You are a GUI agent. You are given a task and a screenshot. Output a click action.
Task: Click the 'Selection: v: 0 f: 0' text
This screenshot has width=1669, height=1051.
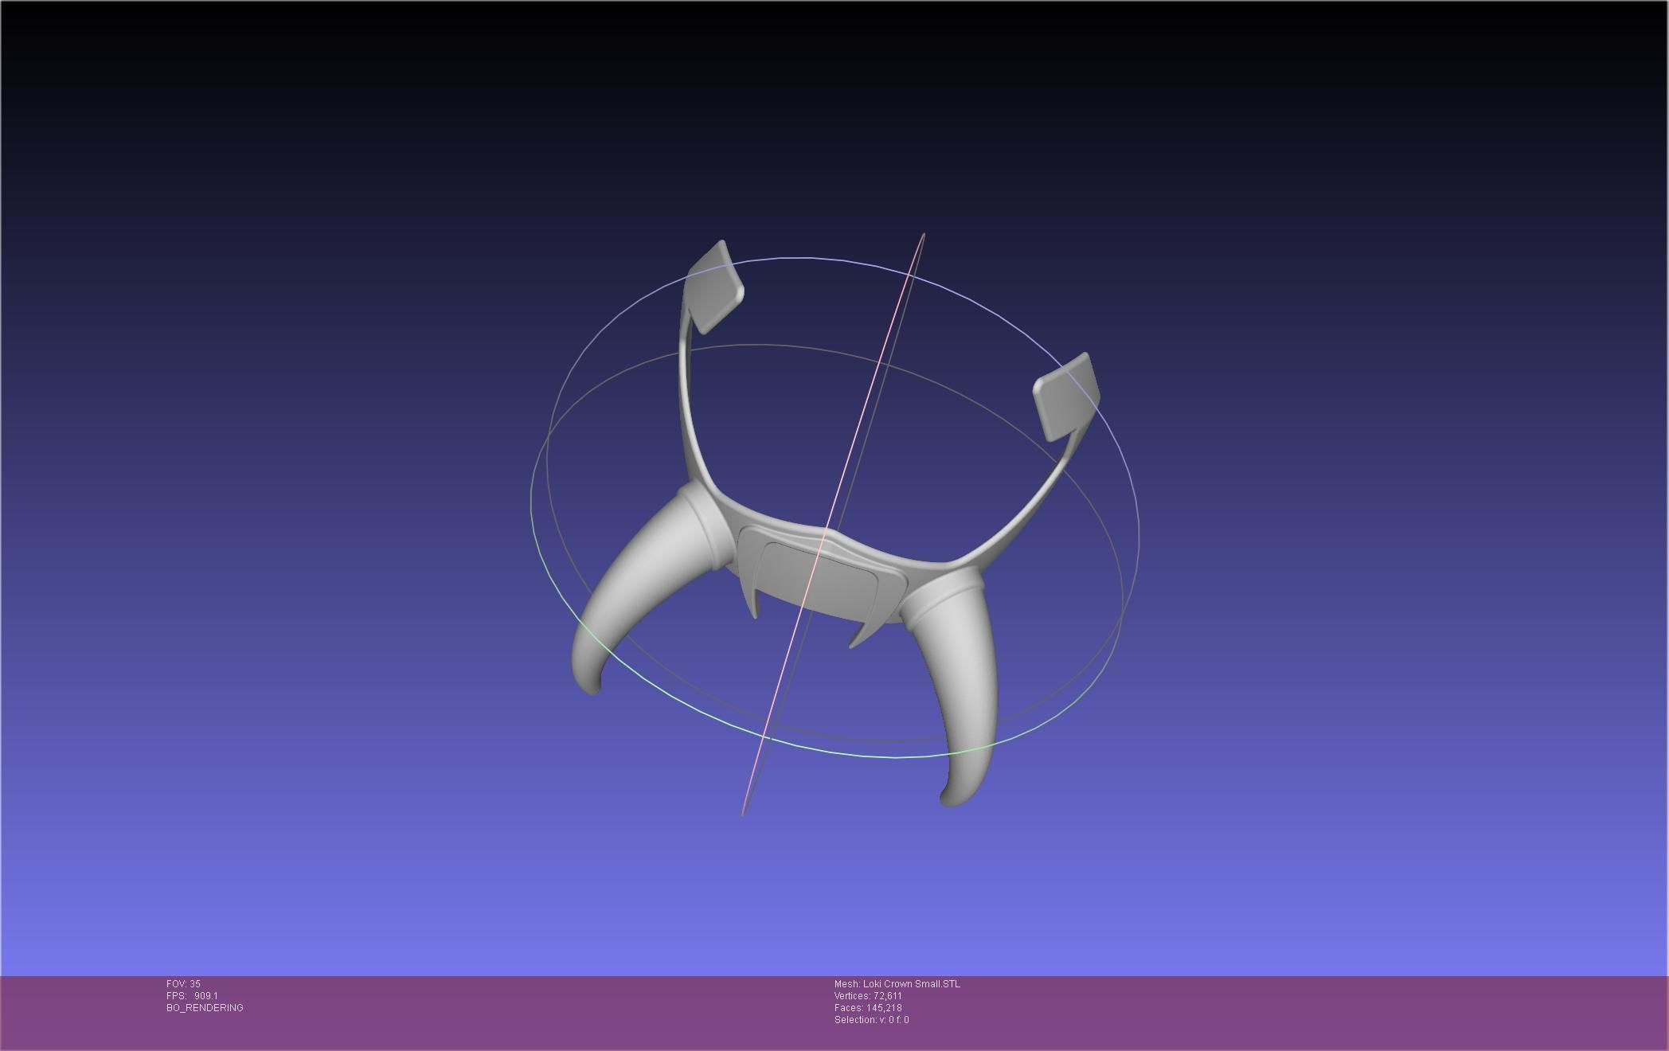click(x=871, y=1020)
